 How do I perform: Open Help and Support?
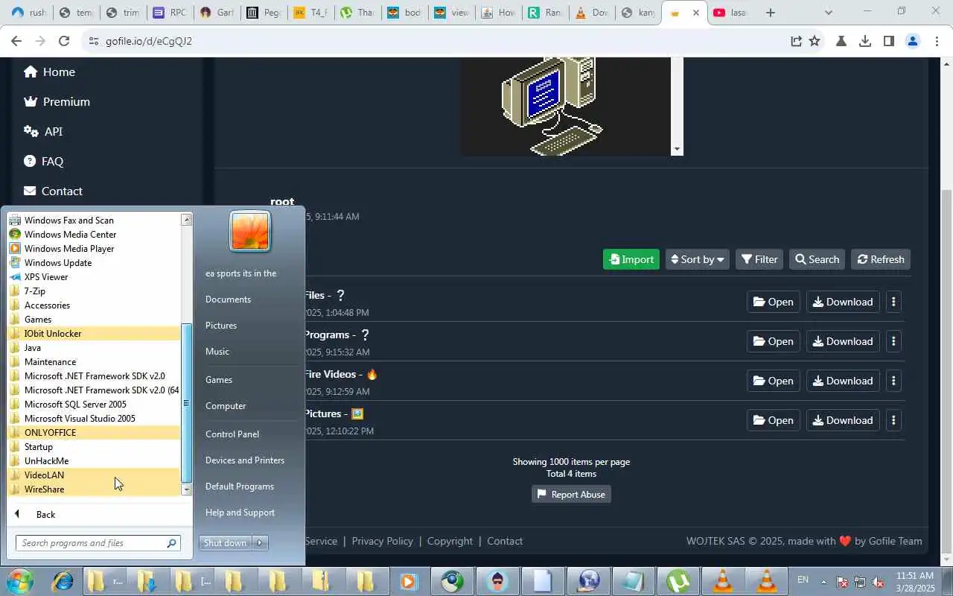[240, 513]
